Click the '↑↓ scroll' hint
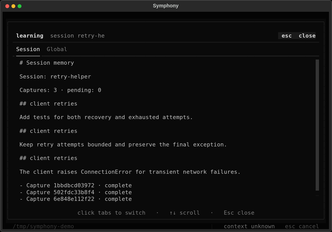 tap(185, 213)
